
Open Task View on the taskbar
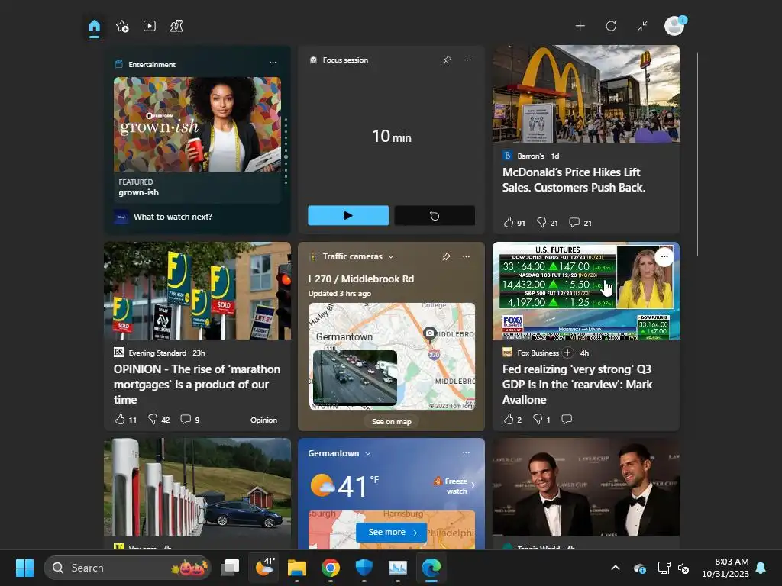tap(230, 568)
